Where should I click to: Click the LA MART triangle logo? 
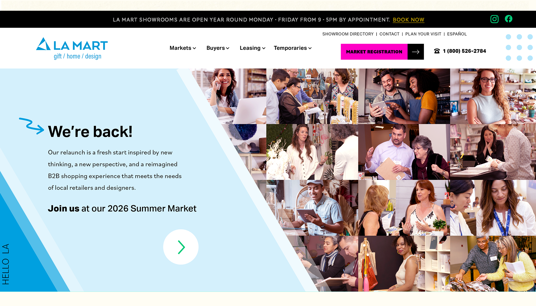tap(43, 44)
